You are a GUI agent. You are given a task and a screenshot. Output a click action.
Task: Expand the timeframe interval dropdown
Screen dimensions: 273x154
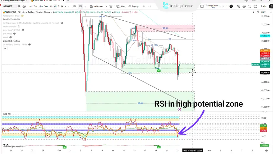[x=69, y=6]
